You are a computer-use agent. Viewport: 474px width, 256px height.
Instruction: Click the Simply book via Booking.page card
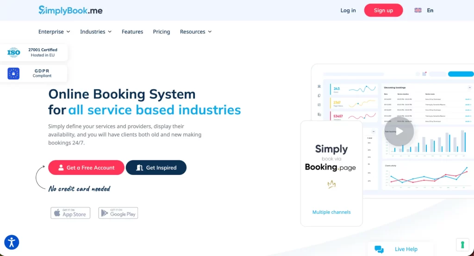pos(331,174)
